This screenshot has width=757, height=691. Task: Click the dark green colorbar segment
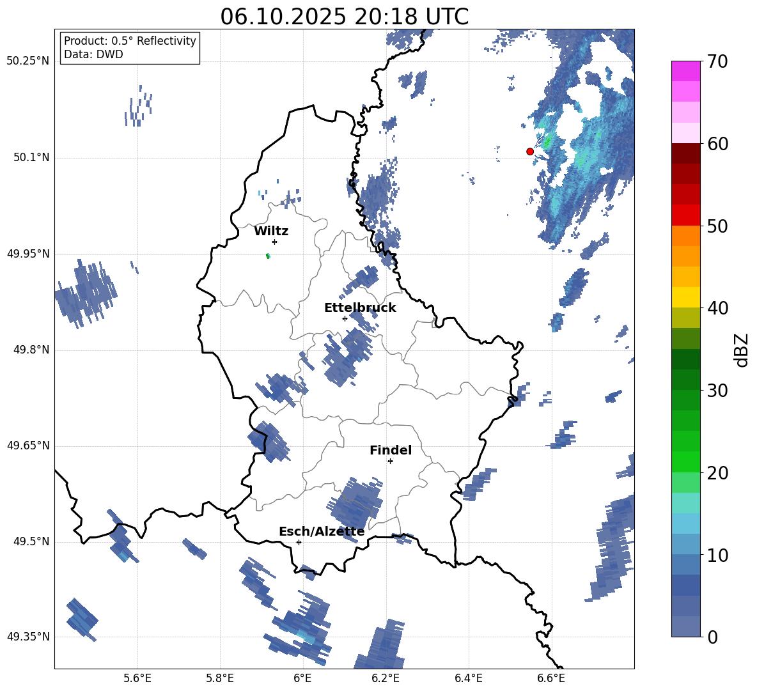pos(685,359)
